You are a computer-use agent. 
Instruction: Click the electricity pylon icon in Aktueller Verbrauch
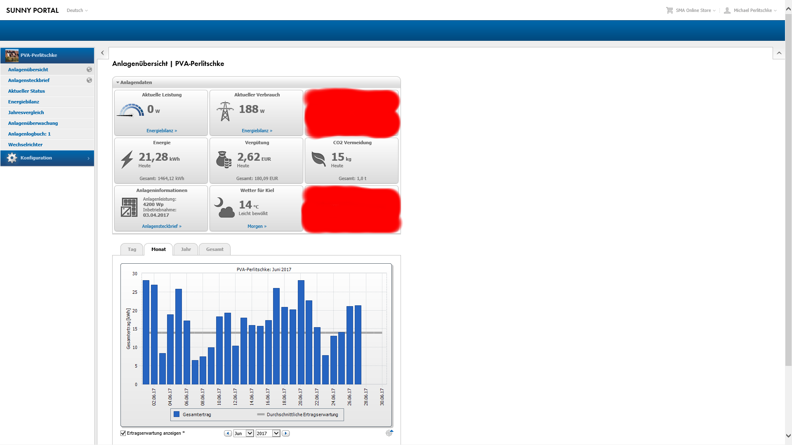click(x=225, y=111)
